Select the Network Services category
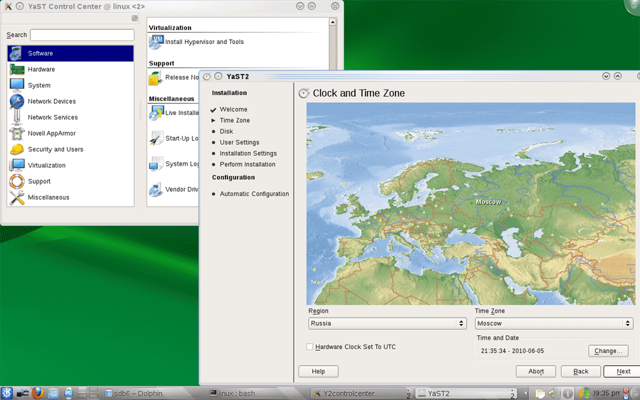The image size is (640, 400). [x=70, y=117]
